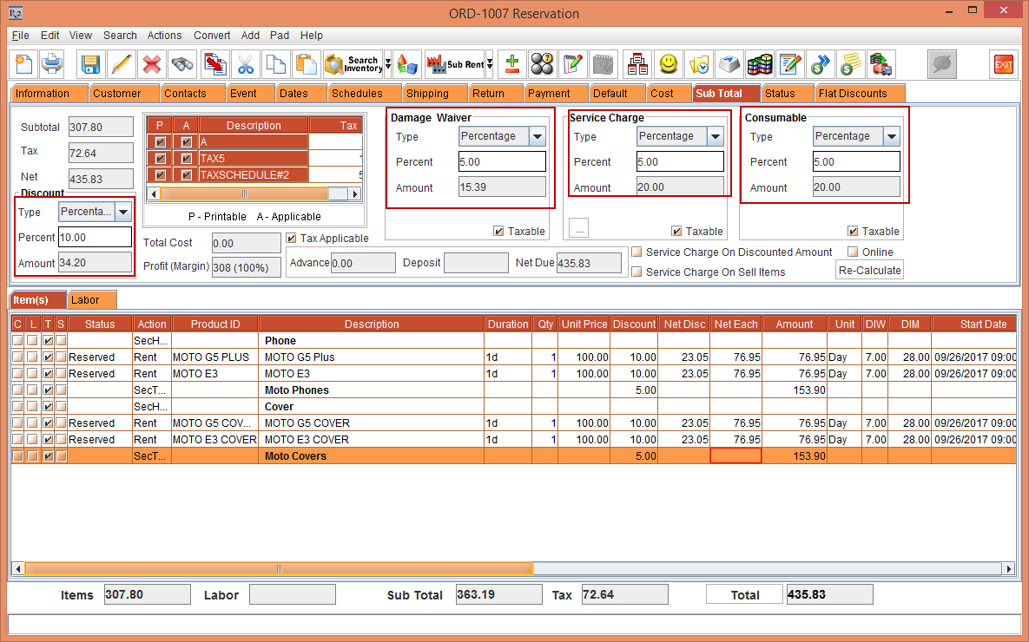Click the items table horizontal scrollbar
This screenshot has width=1029, height=642.
[x=278, y=569]
